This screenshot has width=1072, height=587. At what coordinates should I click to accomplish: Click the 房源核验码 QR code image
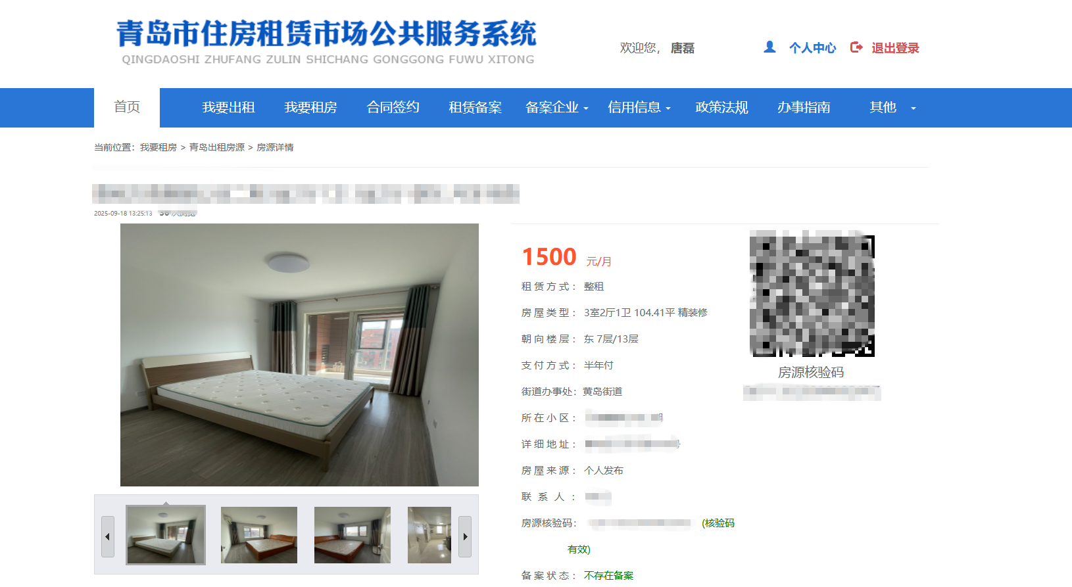812,293
